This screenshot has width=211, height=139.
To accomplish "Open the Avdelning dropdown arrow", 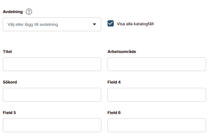I will [x=94, y=24].
